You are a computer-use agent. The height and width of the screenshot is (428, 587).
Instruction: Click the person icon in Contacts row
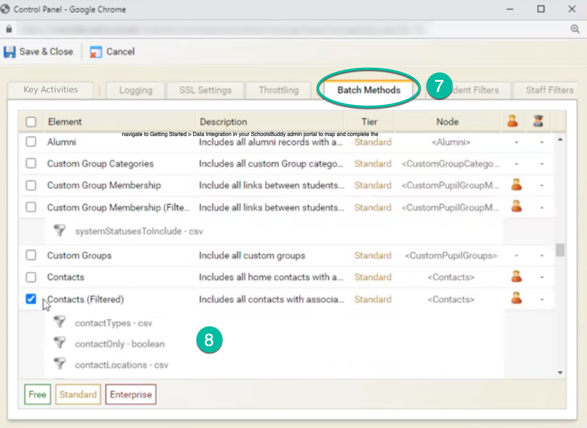point(516,276)
